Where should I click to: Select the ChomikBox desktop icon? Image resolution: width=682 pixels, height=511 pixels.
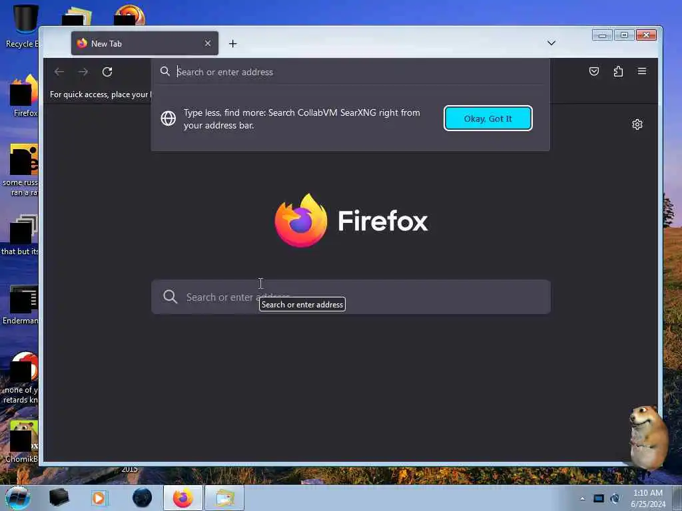(22, 442)
